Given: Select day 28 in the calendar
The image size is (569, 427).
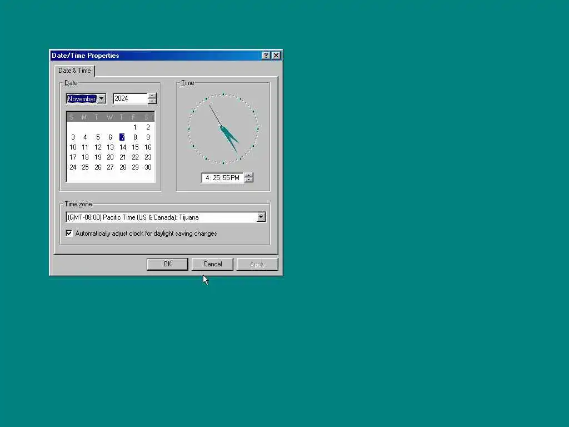Looking at the screenshot, I should [123, 167].
